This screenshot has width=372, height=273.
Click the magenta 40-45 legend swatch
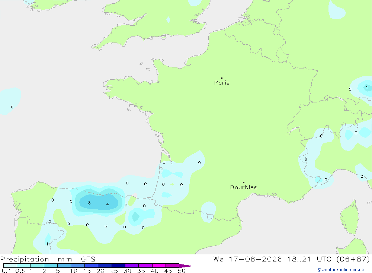(x=159, y=266)
